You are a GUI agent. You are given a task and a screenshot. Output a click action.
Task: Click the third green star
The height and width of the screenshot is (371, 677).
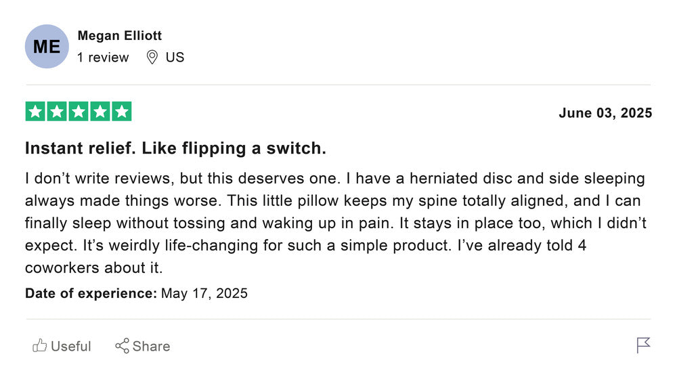coord(79,112)
